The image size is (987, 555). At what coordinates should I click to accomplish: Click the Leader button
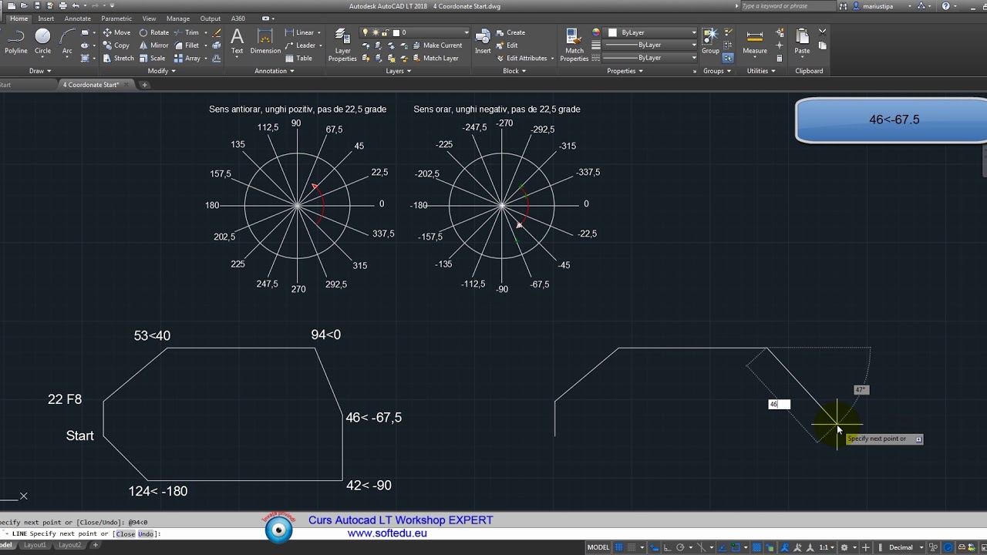[300, 45]
